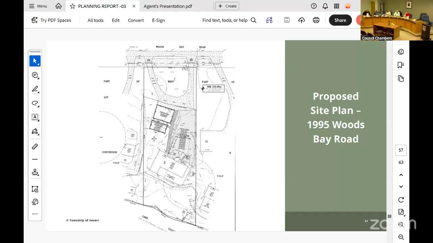Open the notifications bell
Screen dimensions: 433x243
click(325, 6)
